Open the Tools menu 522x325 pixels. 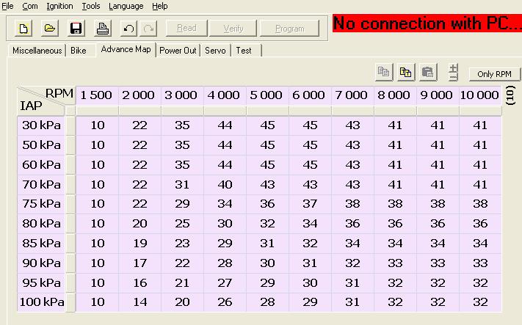pyautogui.click(x=90, y=6)
